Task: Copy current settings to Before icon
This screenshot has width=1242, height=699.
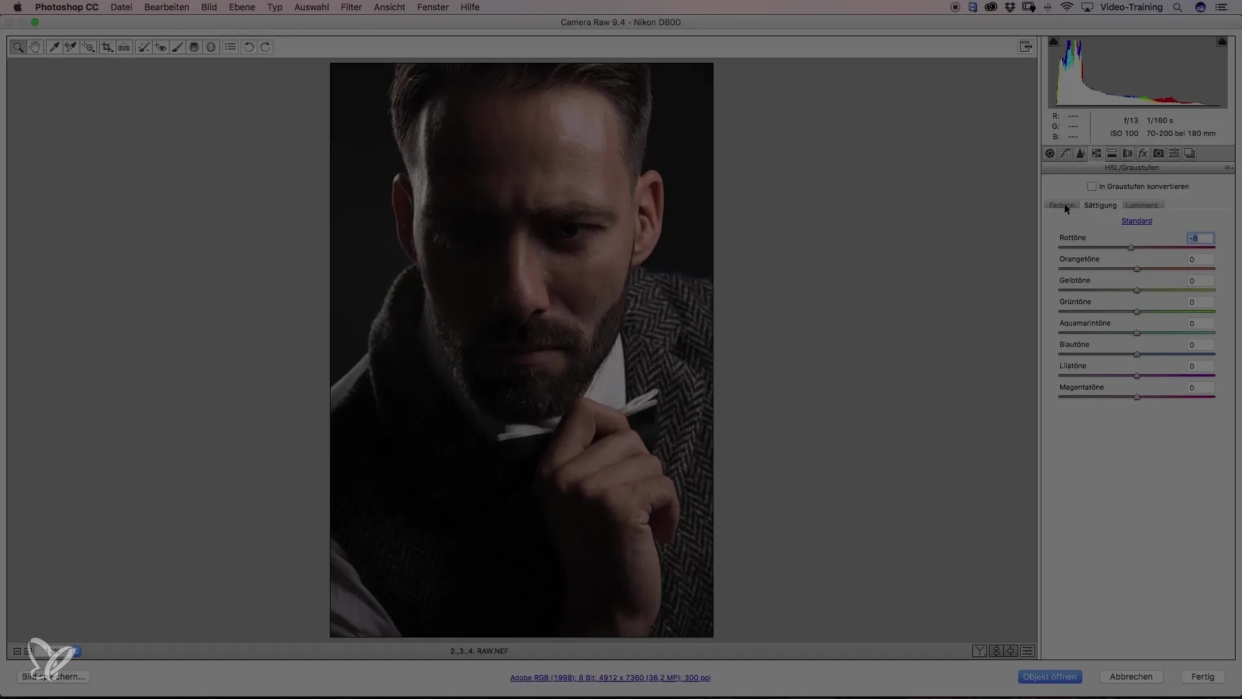Action: click(1011, 651)
